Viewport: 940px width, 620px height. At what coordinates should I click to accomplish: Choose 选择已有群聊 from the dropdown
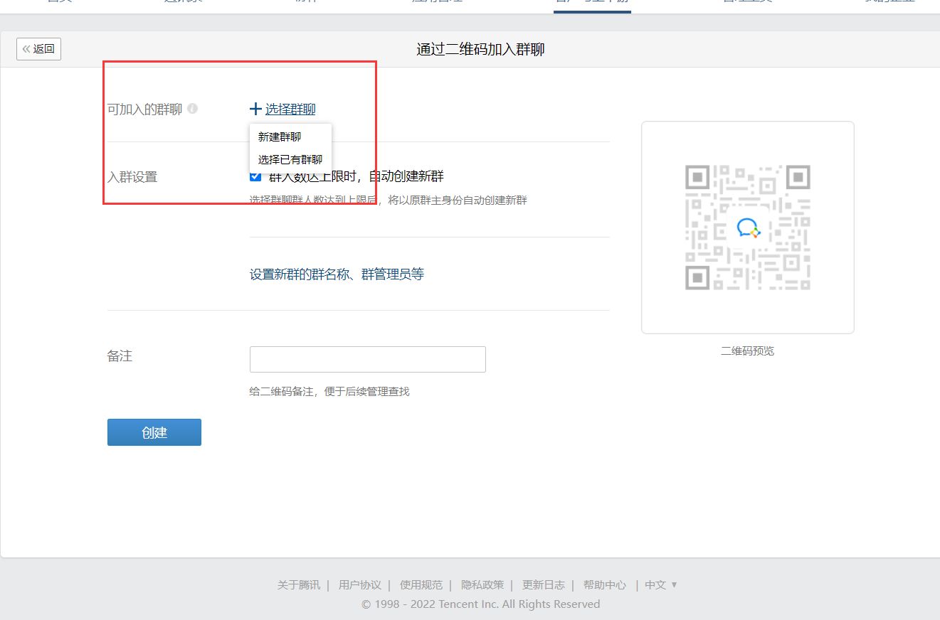(290, 159)
